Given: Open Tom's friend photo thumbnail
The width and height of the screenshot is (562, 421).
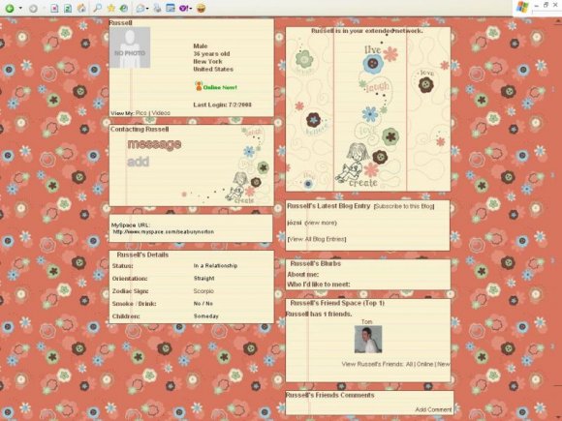Looking at the screenshot, I should click(x=368, y=340).
